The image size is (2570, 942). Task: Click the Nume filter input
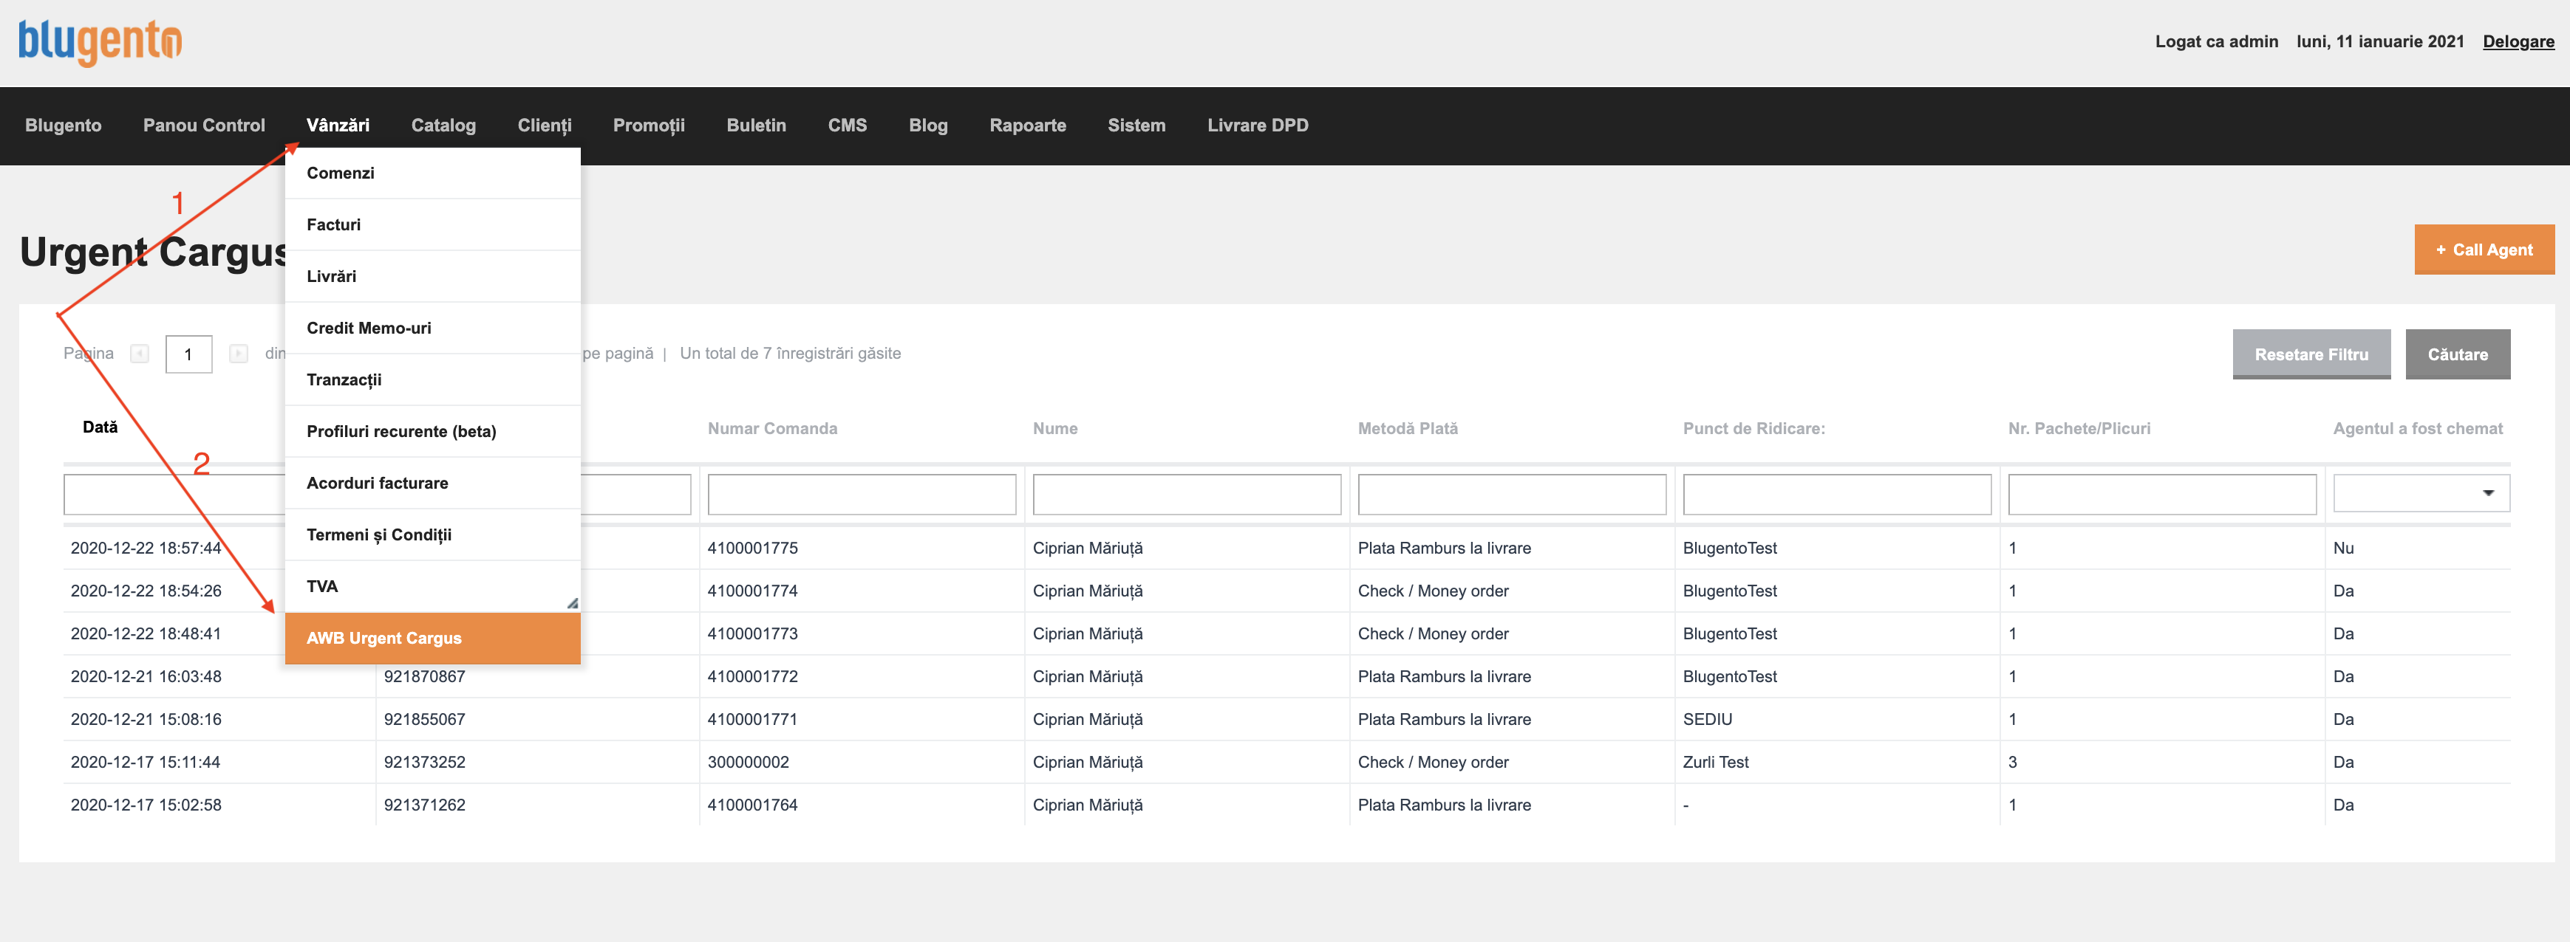(x=1186, y=495)
